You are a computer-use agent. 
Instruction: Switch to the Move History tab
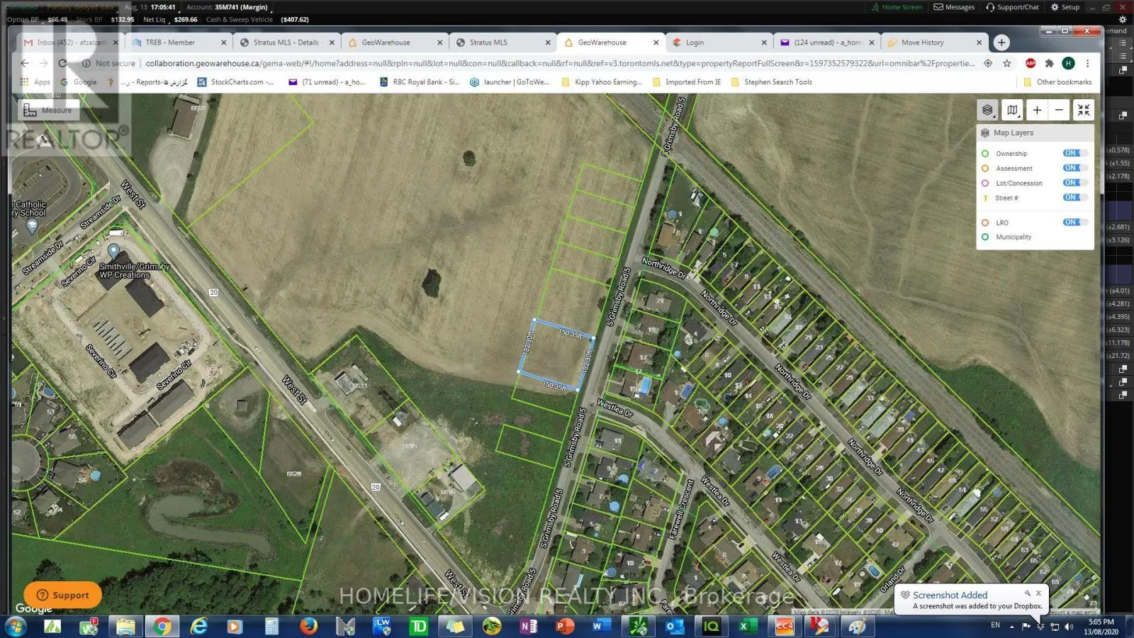[x=922, y=43]
